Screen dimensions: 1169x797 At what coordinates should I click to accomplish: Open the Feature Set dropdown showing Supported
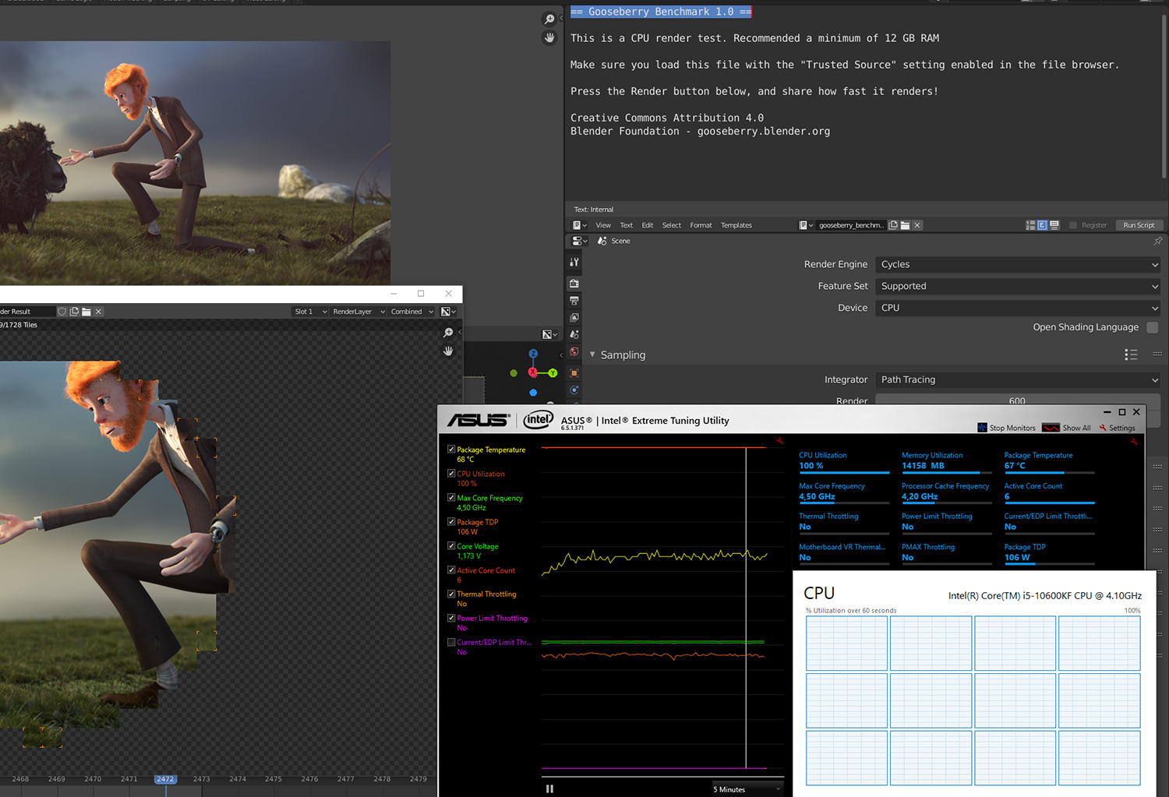pyautogui.click(x=1018, y=286)
